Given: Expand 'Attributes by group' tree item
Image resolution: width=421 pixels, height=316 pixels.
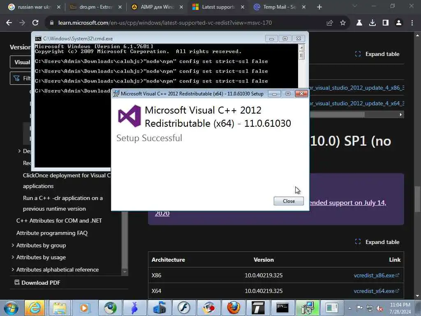Looking at the screenshot, I should tap(13, 245).
